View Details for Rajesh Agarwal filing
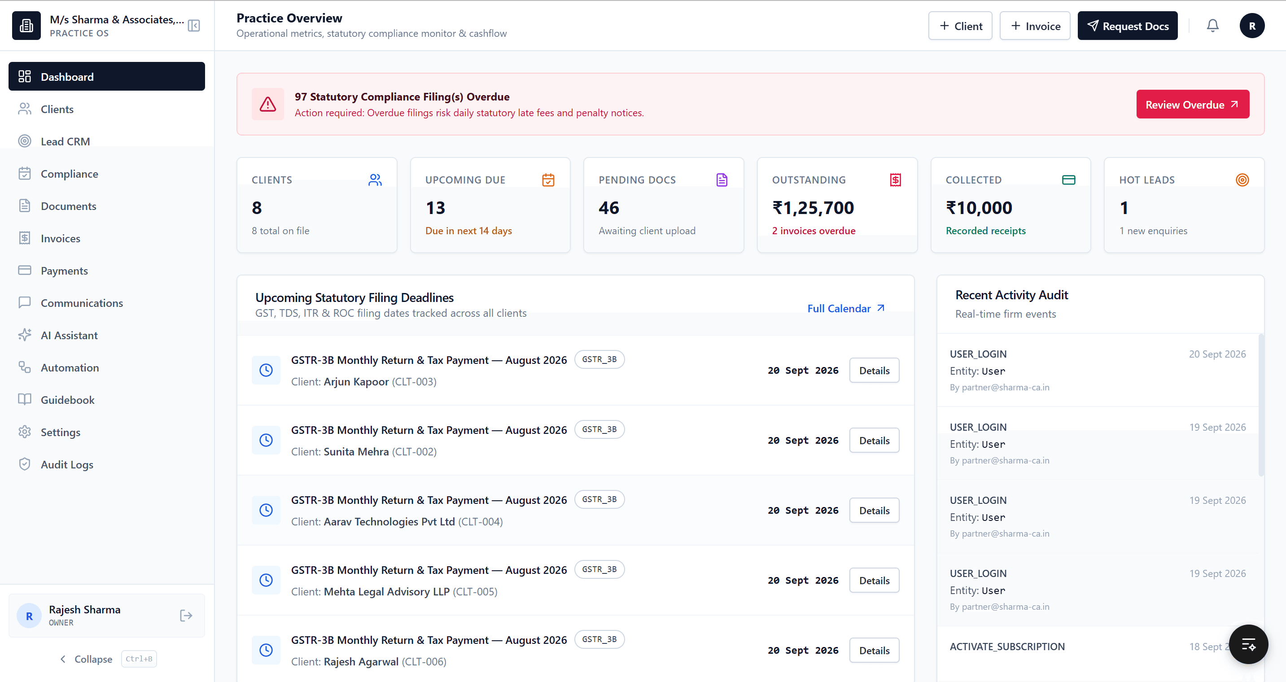Screen dimensions: 1286x682 click(x=874, y=650)
